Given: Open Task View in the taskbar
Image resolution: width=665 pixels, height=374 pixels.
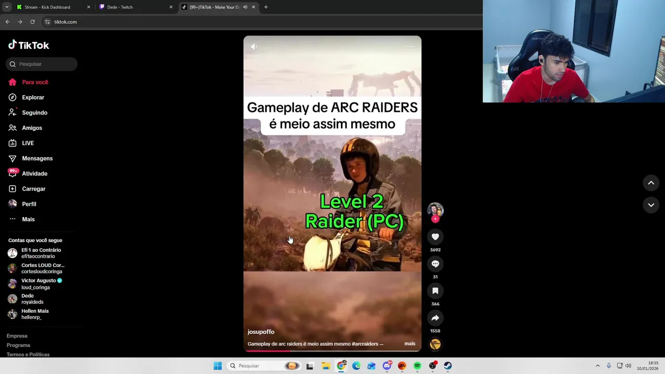Looking at the screenshot, I should coord(310,366).
